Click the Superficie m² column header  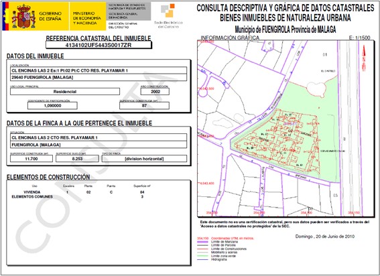pos(142,186)
